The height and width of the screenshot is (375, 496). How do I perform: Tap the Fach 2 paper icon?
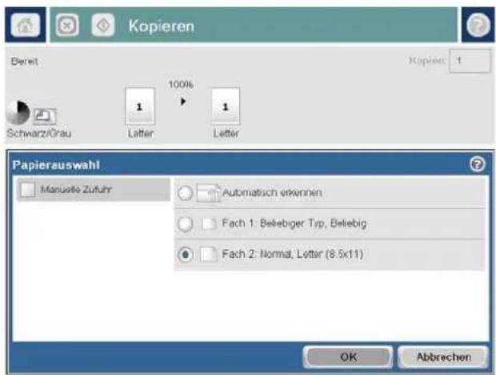209,254
